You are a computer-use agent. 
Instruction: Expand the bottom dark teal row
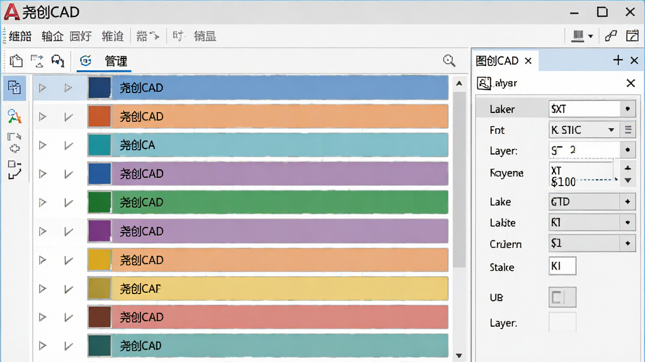click(x=43, y=346)
